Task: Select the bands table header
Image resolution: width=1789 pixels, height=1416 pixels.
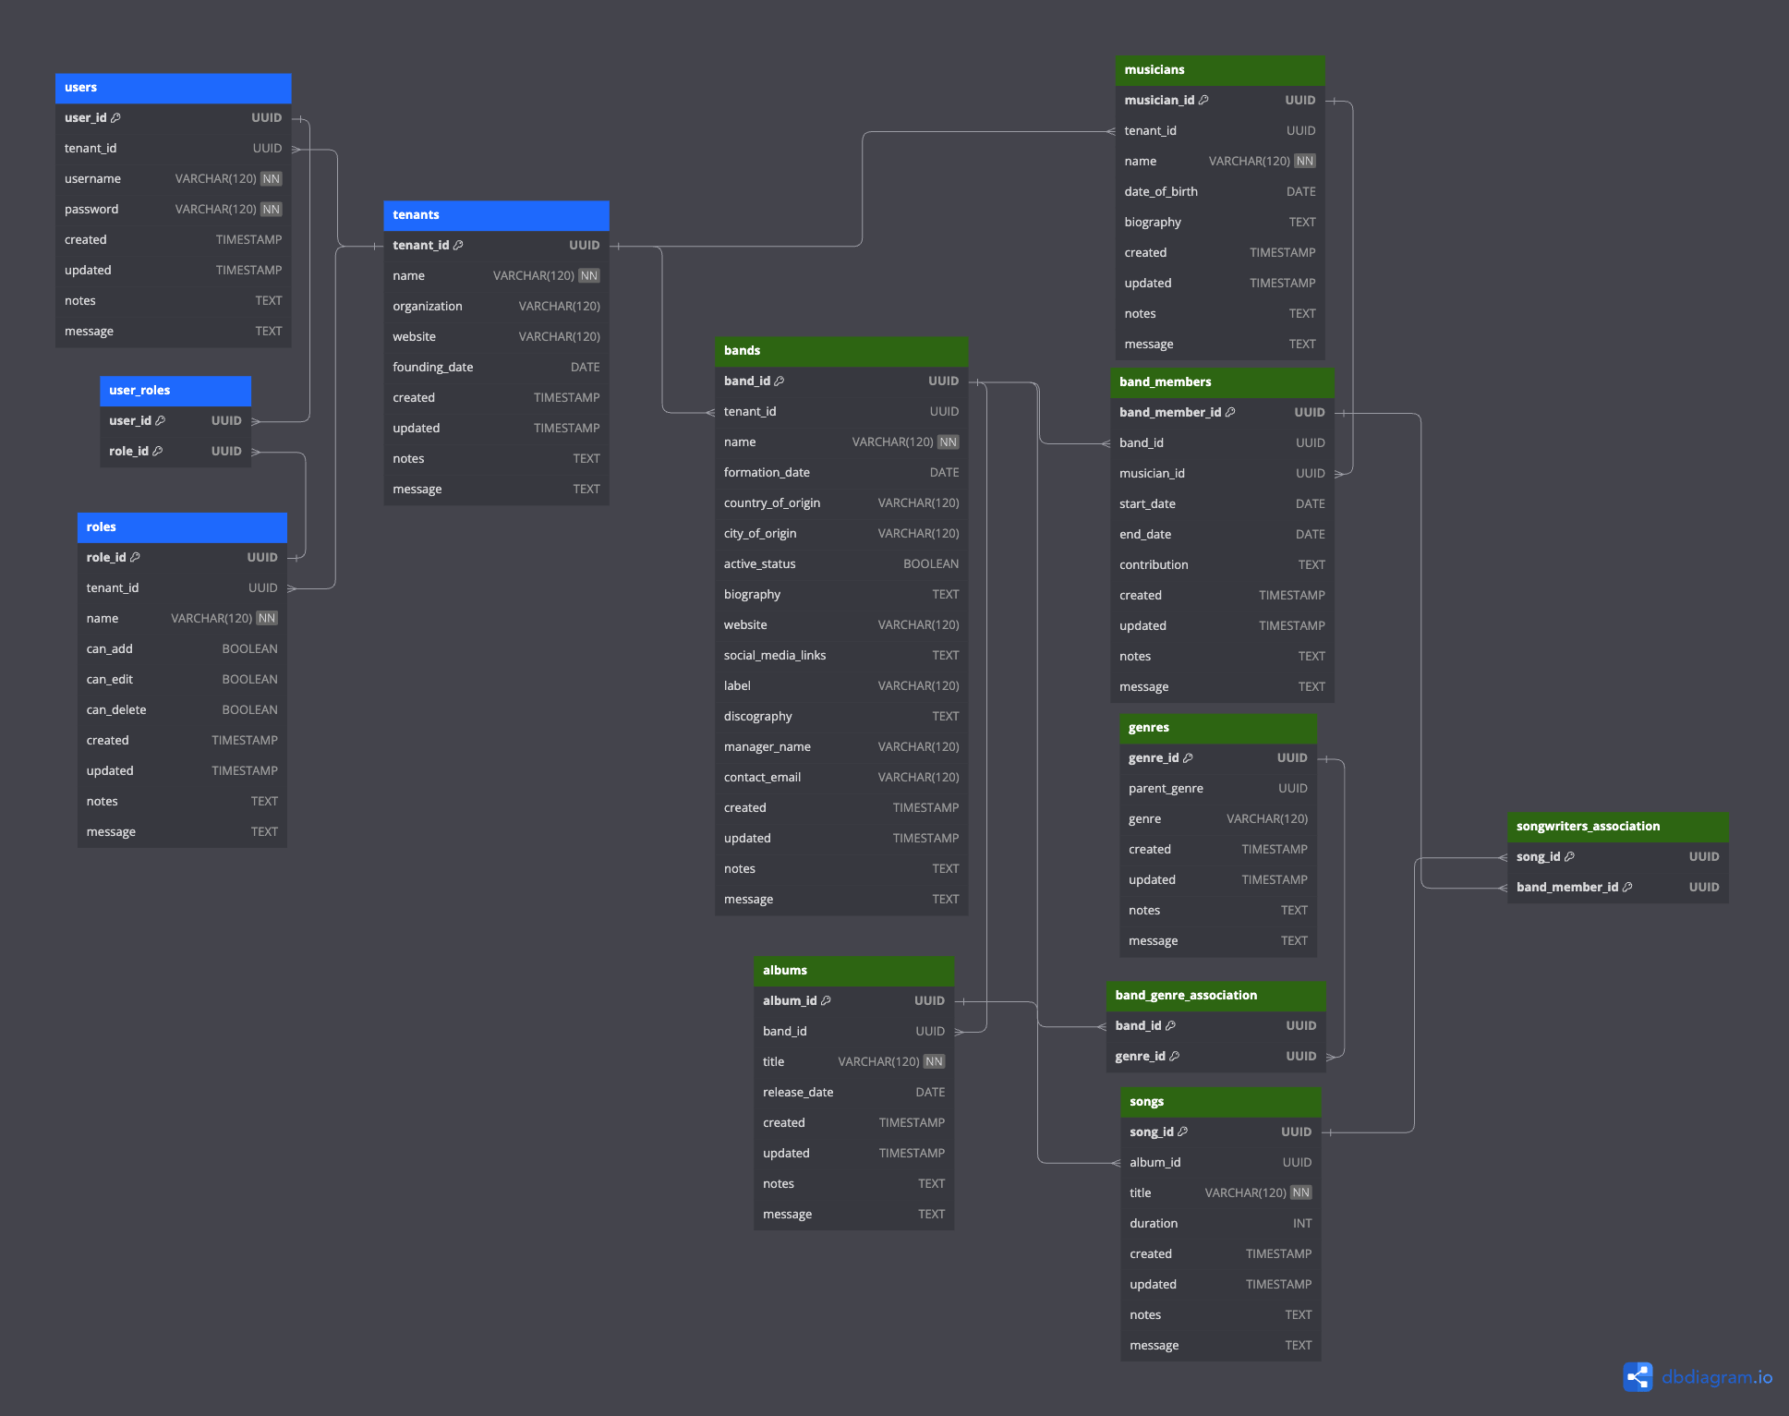Action: point(840,351)
